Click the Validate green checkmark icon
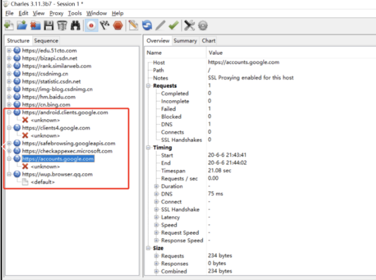The height and width of the screenshot is (280, 376). (173, 26)
